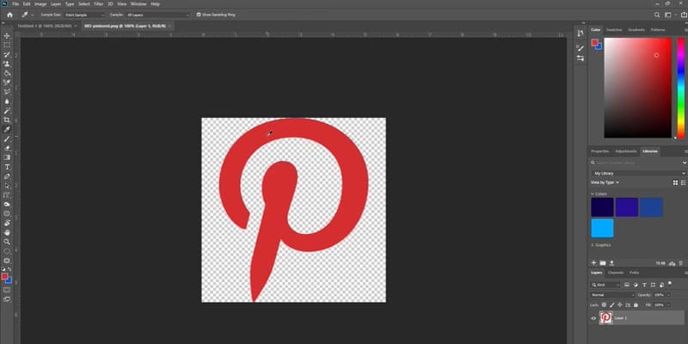This screenshot has height=344, width=688.
Task: Select the Zoom tool
Action: click(x=7, y=242)
